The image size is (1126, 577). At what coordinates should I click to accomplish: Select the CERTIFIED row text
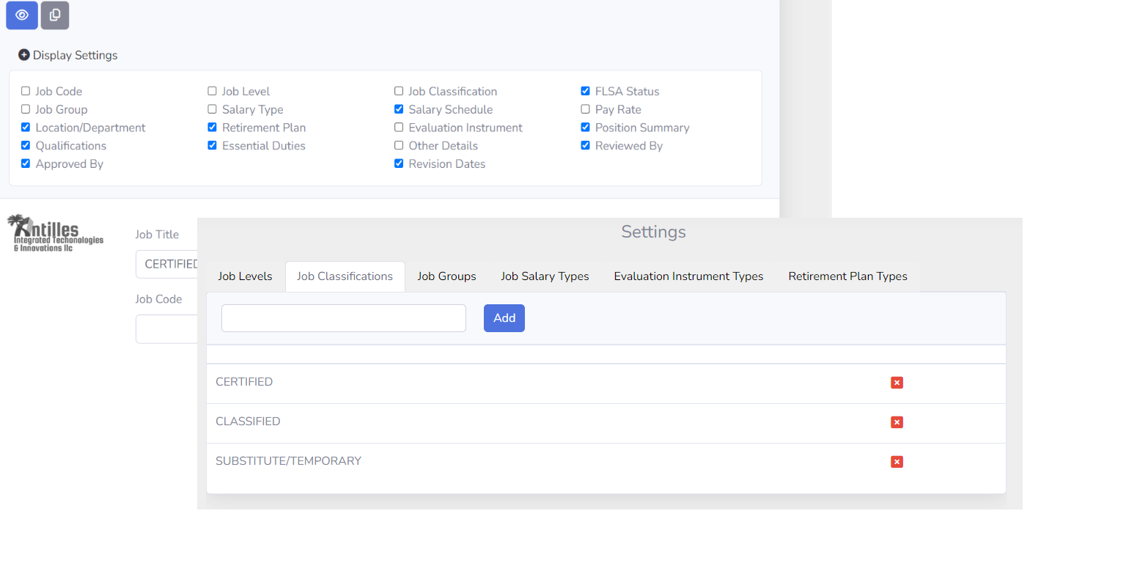[x=244, y=382]
